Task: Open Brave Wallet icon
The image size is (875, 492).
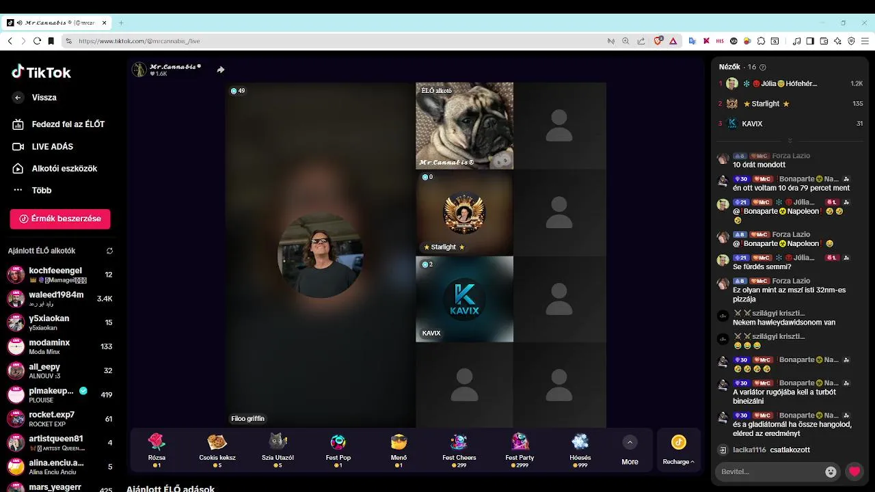Action: click(x=824, y=41)
